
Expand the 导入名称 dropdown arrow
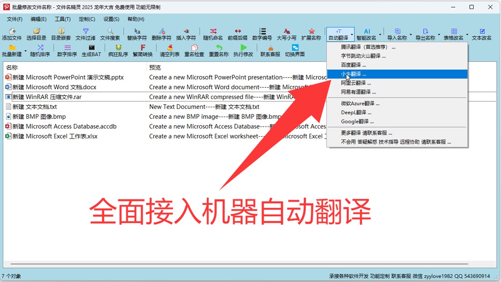411,35
